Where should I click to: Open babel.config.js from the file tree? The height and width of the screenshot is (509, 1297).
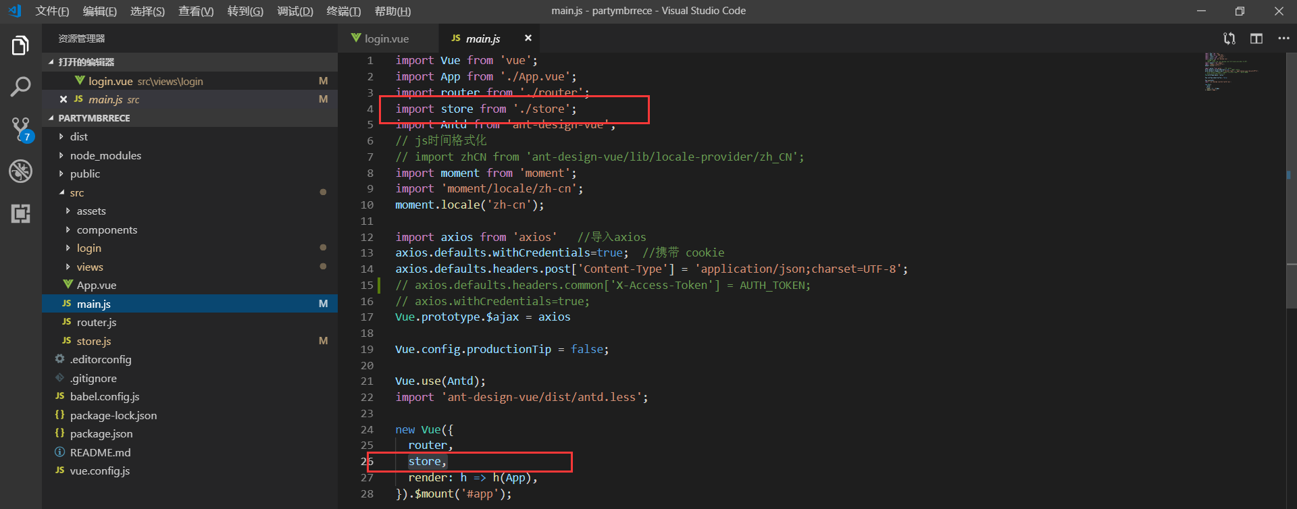click(190, 396)
